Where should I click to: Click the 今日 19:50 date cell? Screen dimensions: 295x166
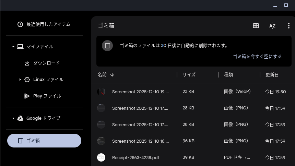[275, 92]
